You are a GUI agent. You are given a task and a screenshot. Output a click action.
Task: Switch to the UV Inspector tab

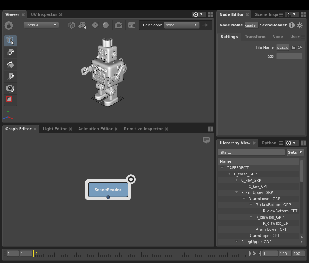44,14
